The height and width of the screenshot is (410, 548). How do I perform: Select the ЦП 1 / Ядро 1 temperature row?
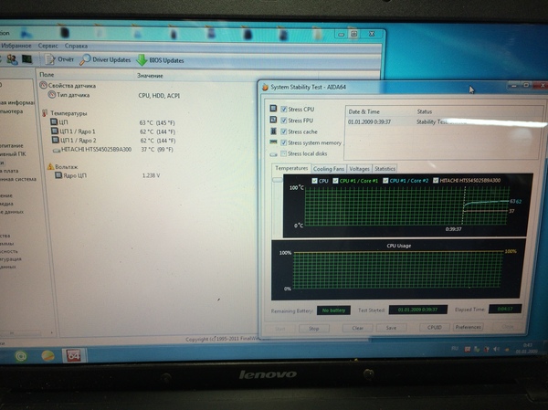pos(77,131)
